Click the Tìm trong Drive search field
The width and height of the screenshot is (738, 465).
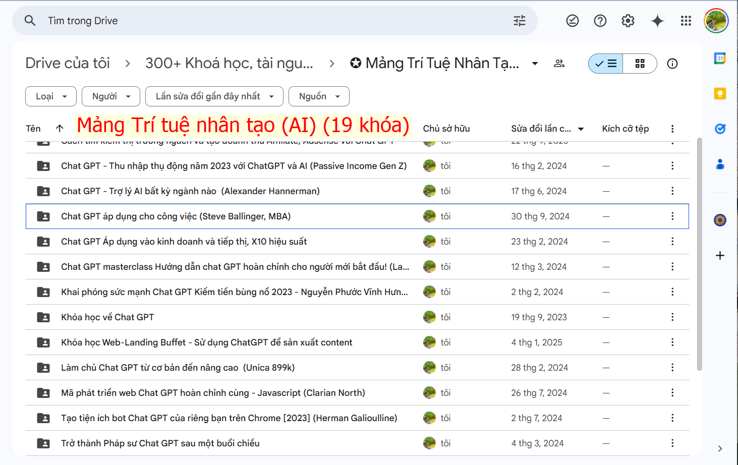275,21
